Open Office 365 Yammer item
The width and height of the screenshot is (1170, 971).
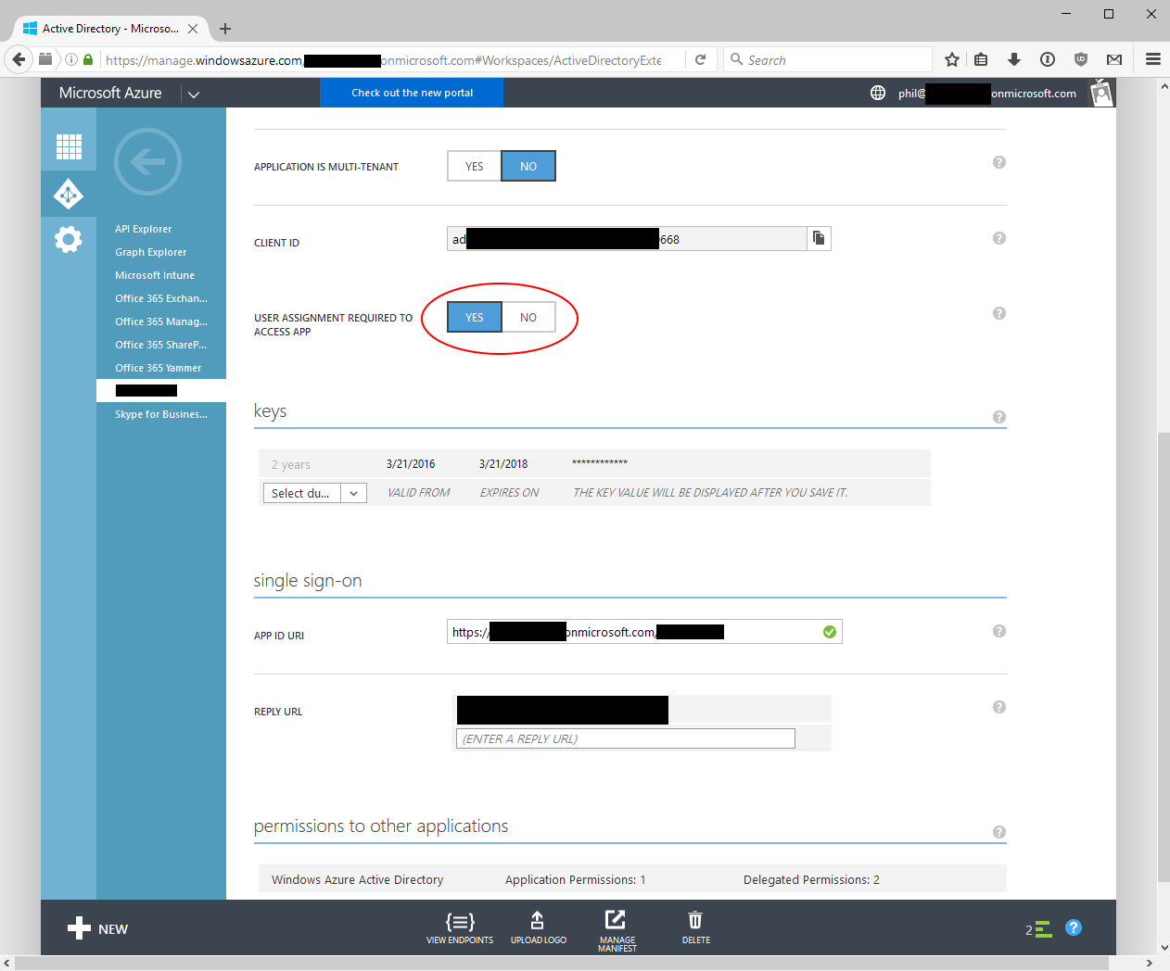tap(159, 368)
